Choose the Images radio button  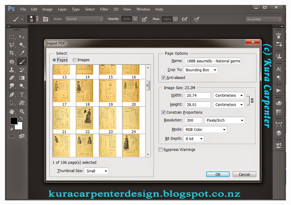tap(74, 60)
